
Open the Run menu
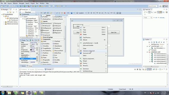37,3
